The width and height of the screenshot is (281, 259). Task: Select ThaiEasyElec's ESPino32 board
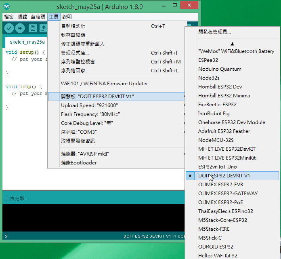pos(233,211)
